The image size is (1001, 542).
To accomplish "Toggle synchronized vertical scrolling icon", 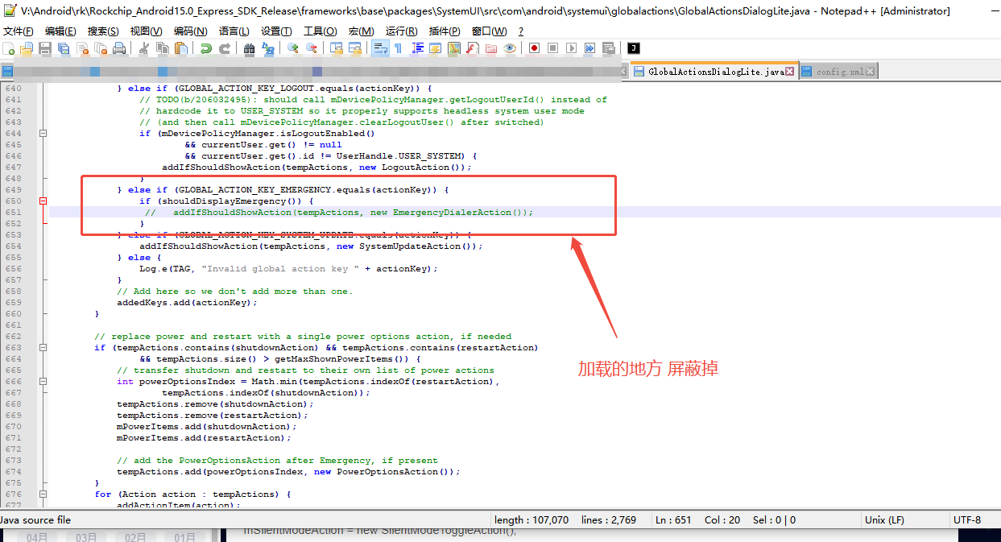I will (x=337, y=48).
